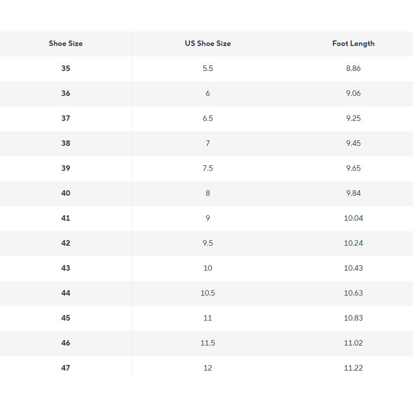Click foot length 10.24 value
The image size is (413, 413).
click(x=353, y=243)
